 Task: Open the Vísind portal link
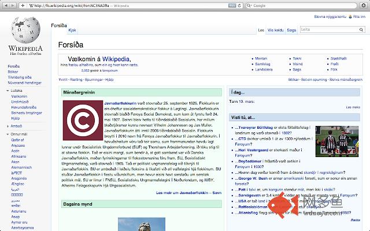pos(298,64)
